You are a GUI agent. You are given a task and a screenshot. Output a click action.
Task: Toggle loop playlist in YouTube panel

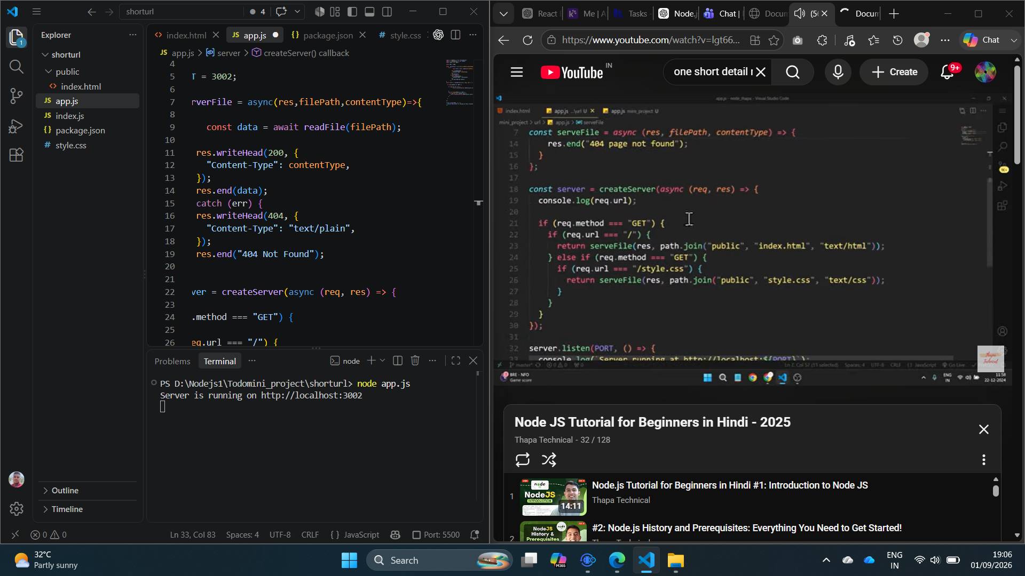(522, 460)
